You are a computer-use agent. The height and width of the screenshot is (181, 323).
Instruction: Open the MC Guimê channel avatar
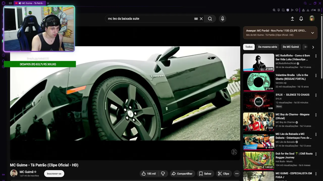[x=14, y=173]
